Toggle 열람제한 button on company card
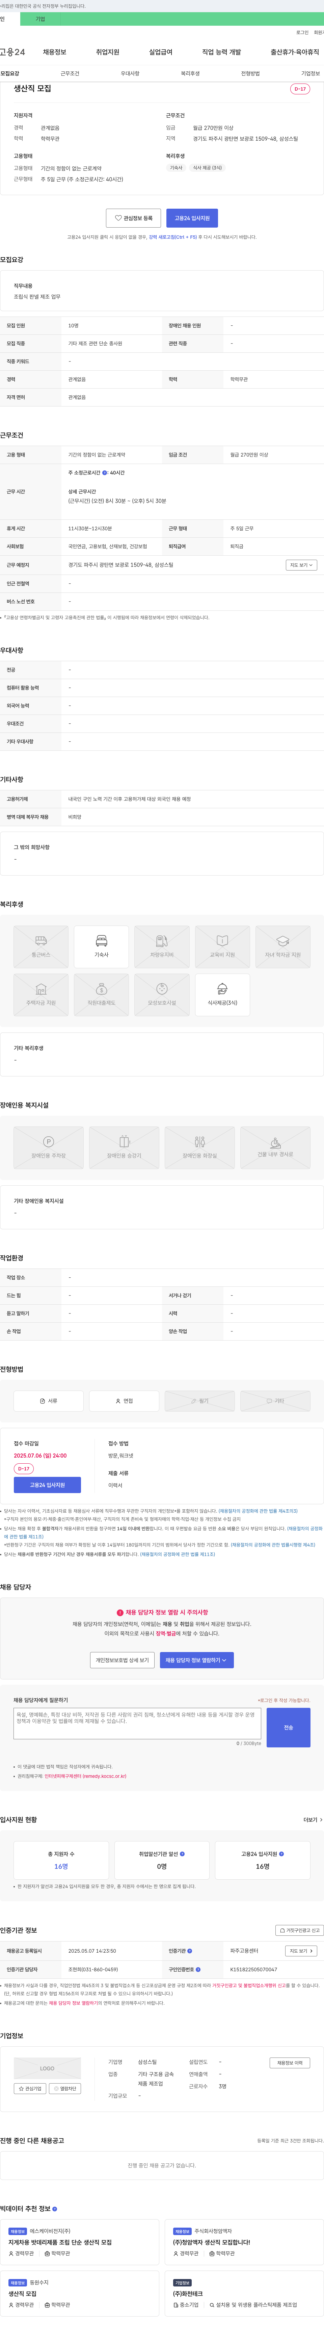Image resolution: width=324 pixels, height=2347 pixels. [x=64, y=2088]
